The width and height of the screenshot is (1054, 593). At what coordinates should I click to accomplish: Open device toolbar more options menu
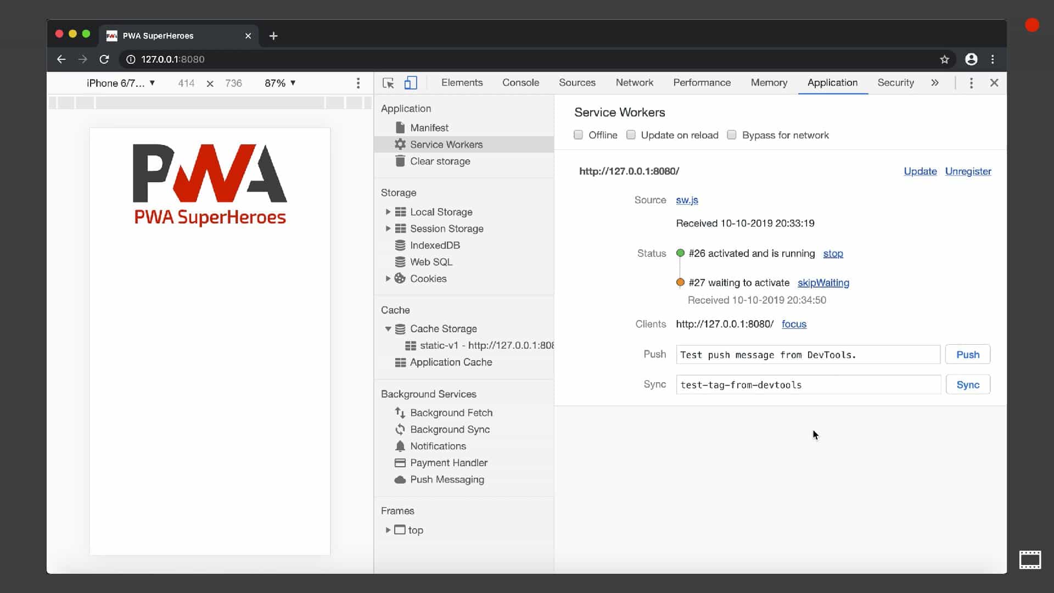[358, 83]
